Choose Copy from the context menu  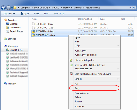pos(77,88)
